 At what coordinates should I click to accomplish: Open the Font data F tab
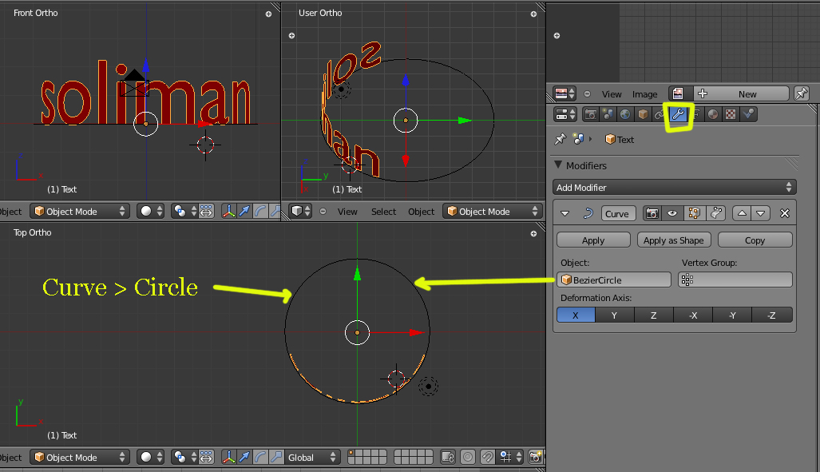pyautogui.click(x=696, y=114)
